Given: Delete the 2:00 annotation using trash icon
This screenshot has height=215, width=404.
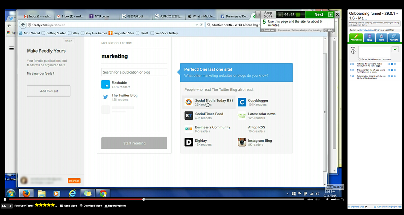Looking at the screenshot, I should [395, 64].
